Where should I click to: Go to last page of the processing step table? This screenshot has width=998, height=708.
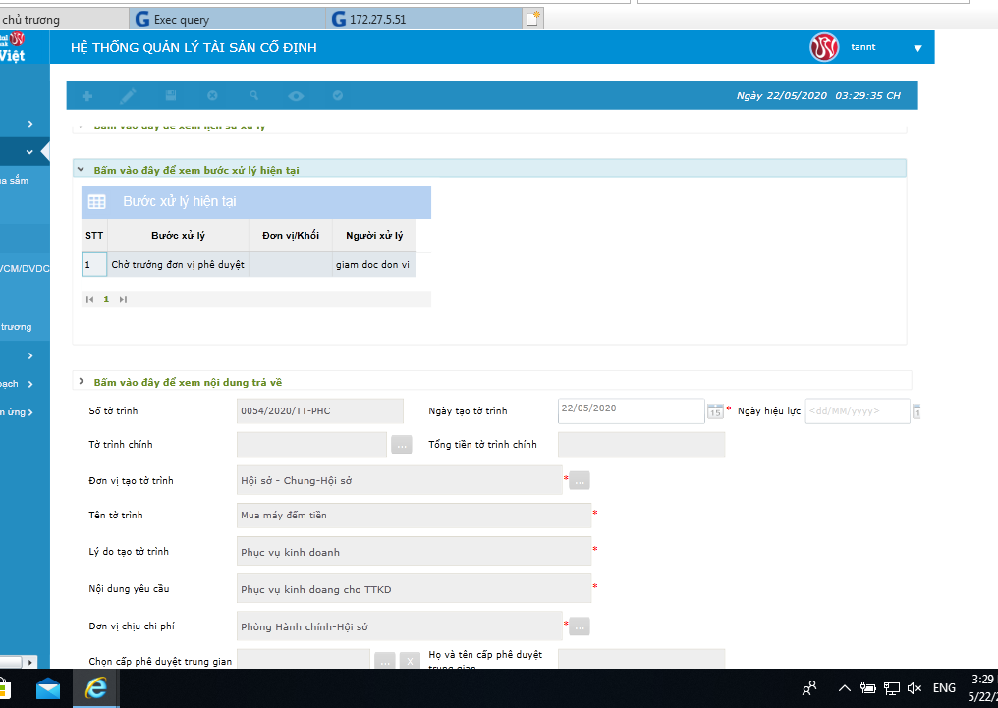pos(124,300)
